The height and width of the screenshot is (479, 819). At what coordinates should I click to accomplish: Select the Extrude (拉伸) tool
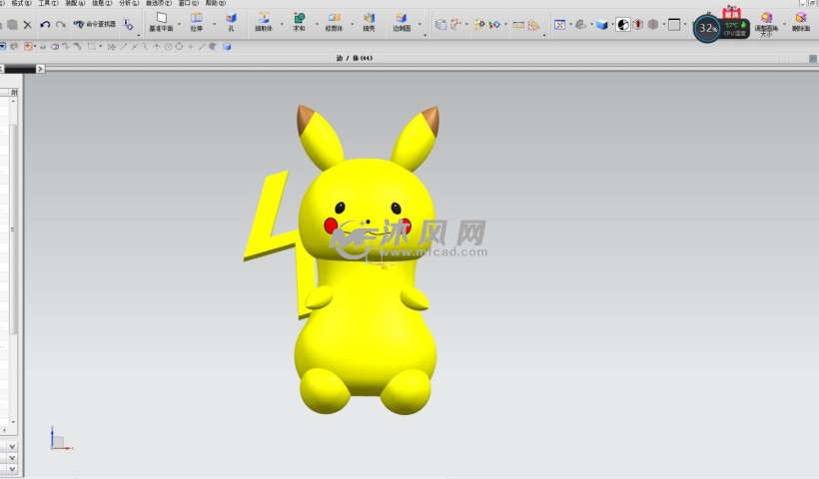pyautogui.click(x=197, y=22)
